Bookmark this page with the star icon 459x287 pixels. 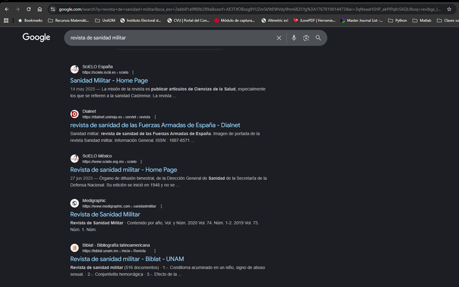coord(449,9)
